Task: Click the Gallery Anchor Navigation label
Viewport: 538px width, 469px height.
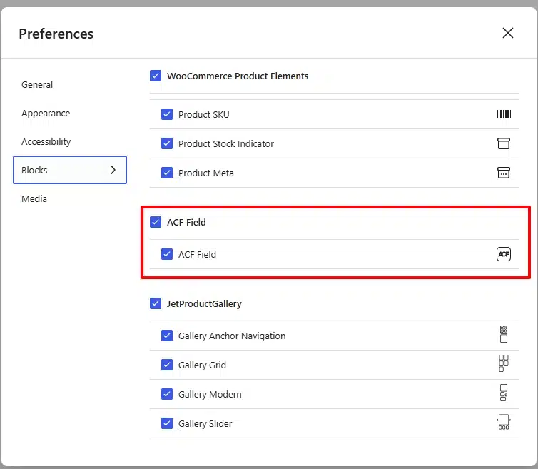Action: (232, 336)
